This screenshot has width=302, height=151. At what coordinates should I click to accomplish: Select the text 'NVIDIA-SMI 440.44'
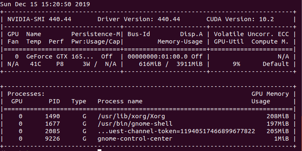(39, 19)
